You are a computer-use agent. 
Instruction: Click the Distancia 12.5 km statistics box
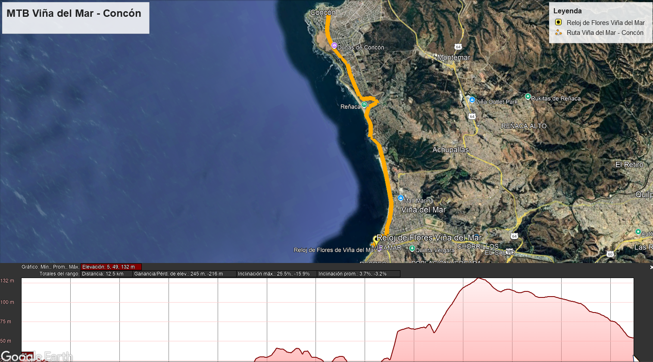coord(106,274)
